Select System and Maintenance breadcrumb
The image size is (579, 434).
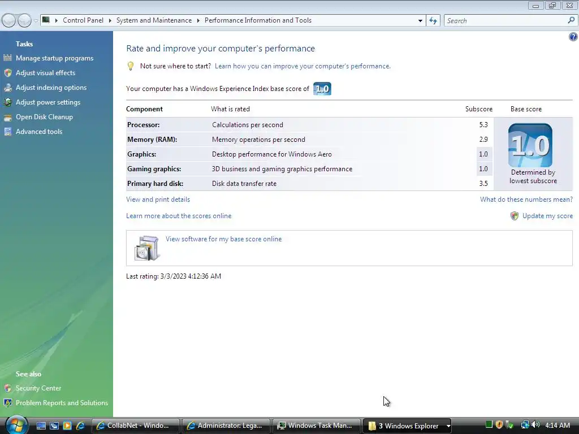click(154, 20)
